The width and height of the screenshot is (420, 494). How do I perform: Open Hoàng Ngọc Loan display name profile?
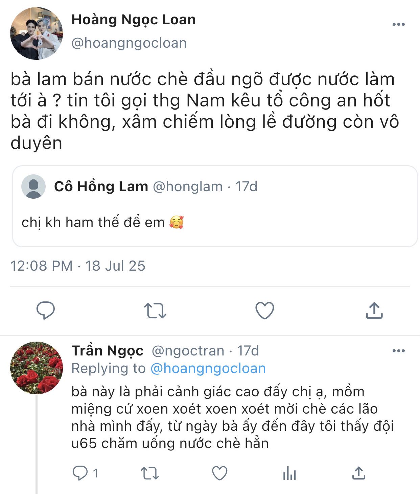click(x=134, y=20)
